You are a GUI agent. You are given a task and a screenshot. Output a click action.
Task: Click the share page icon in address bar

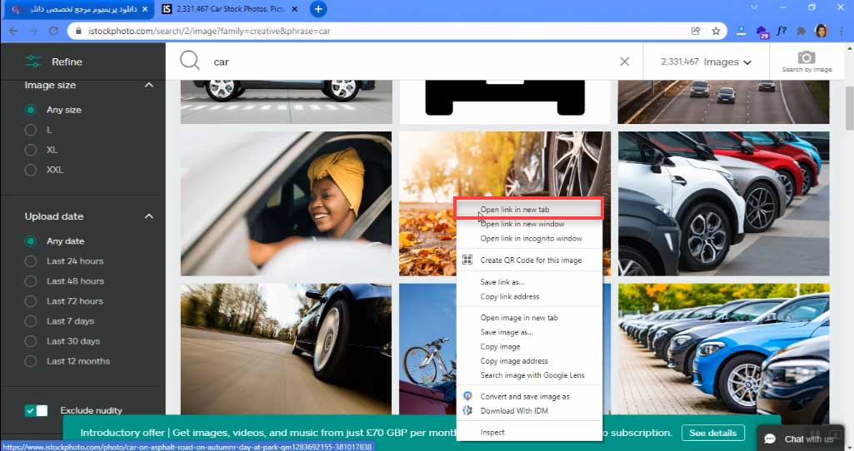pyautogui.click(x=696, y=31)
